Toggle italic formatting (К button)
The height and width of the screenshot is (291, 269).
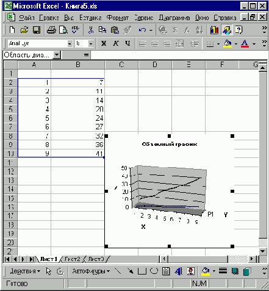point(116,43)
